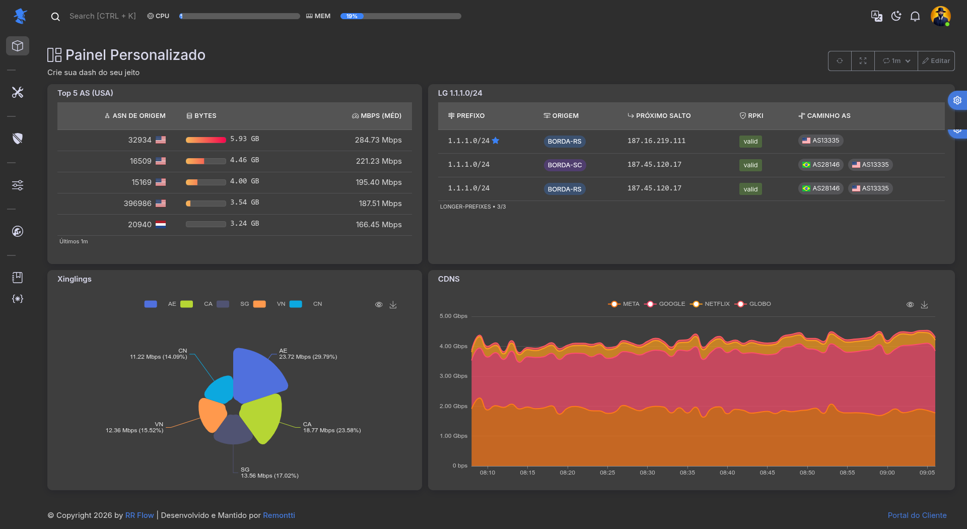Open the language translation icon
Viewport: 967px width, 529px height.
(x=876, y=16)
